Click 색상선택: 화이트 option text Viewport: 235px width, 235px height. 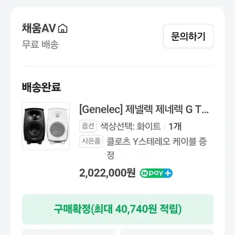pos(130,126)
